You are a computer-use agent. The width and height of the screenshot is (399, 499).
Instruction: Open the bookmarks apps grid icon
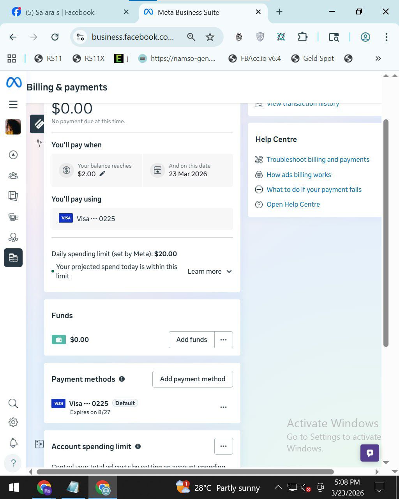click(12, 58)
